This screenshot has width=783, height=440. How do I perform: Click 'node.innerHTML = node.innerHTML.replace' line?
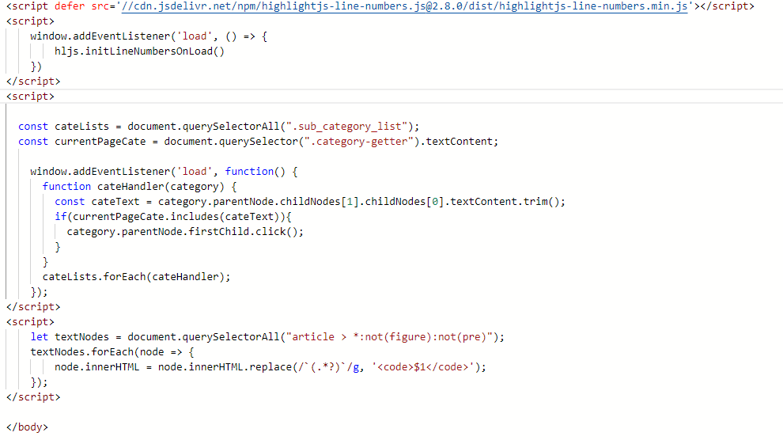(x=270, y=367)
